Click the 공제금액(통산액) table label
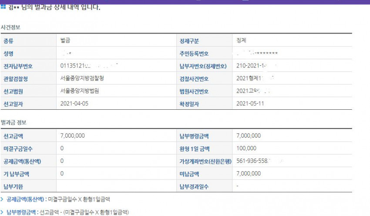 (22, 162)
